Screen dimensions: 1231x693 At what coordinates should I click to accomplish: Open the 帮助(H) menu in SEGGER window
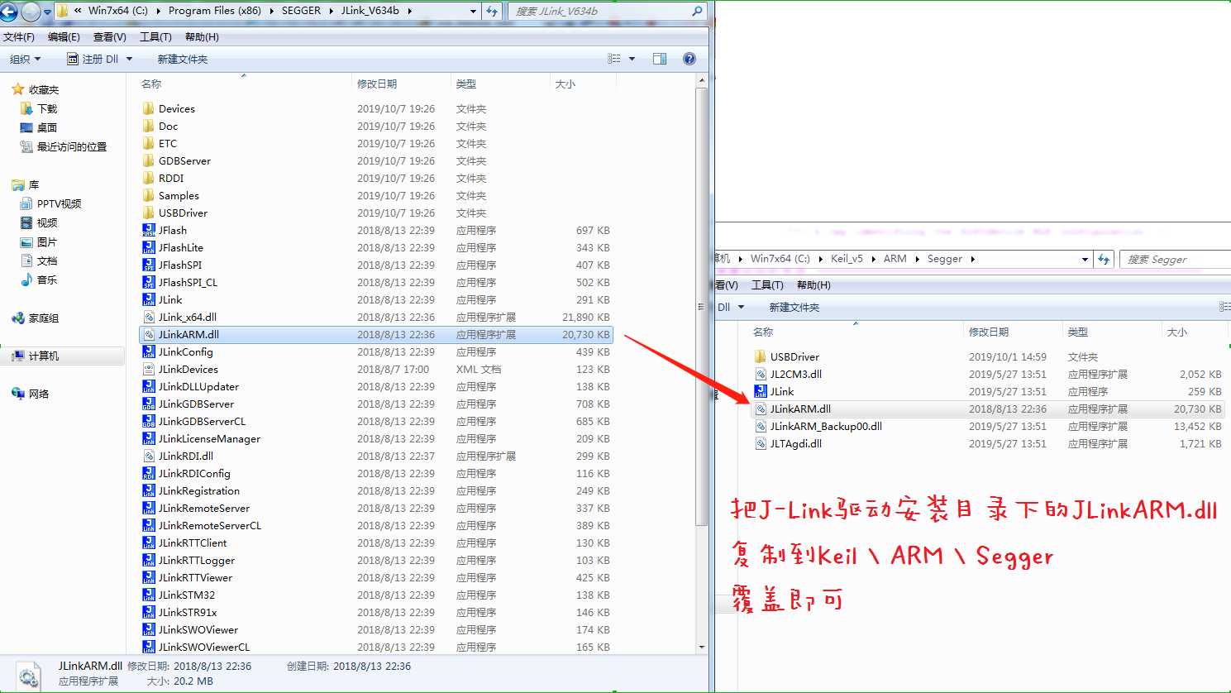click(x=202, y=36)
